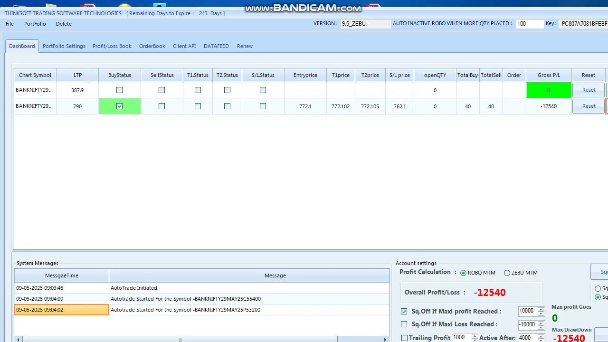Viewport: 608px width, 342px height.
Task: Switch to the OrderBook tab
Action: pos(152,46)
